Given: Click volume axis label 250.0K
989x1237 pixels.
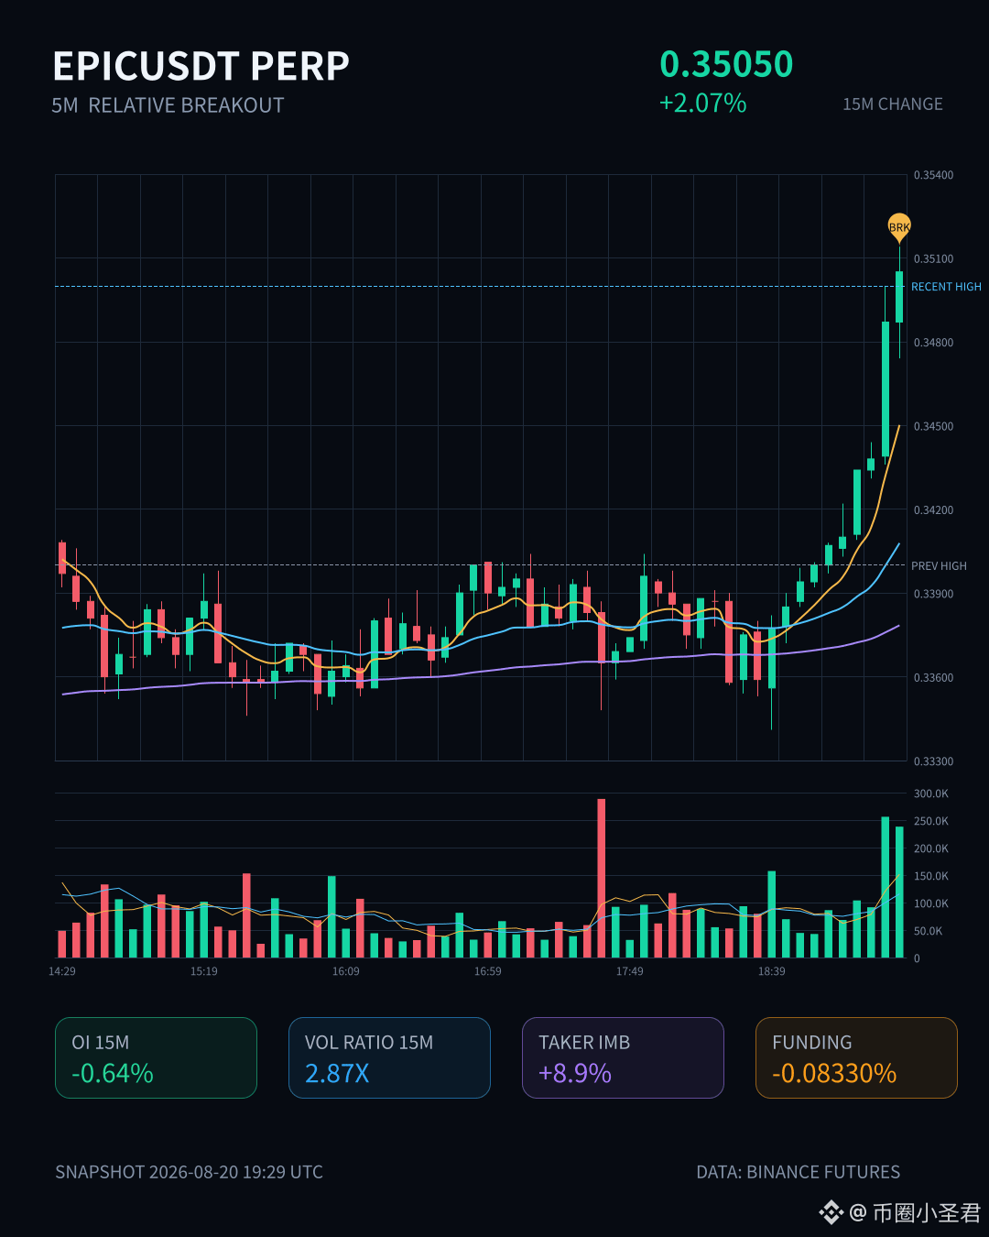Looking at the screenshot, I should (931, 821).
